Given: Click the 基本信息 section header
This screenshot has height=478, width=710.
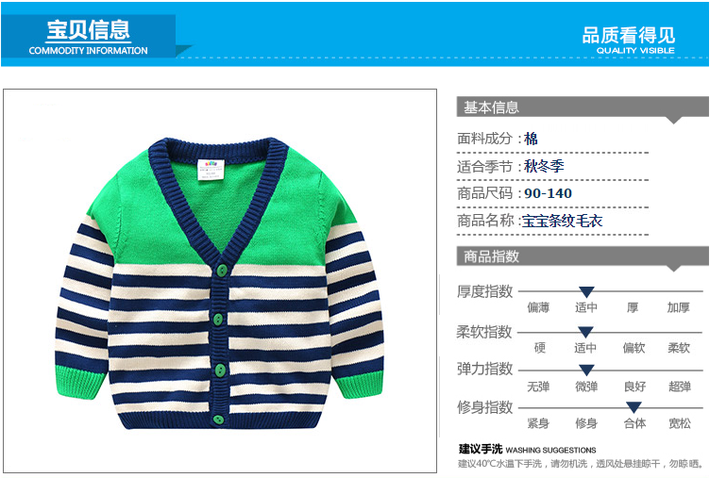Looking at the screenshot, I should click(x=583, y=107).
